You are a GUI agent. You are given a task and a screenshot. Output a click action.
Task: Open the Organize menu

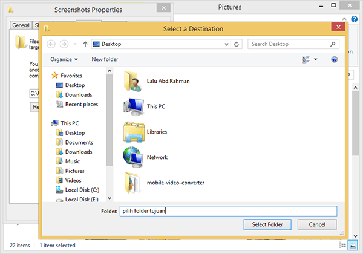[x=64, y=59]
